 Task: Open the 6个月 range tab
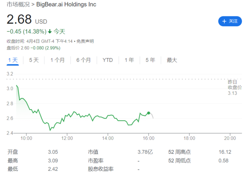click(x=83, y=60)
